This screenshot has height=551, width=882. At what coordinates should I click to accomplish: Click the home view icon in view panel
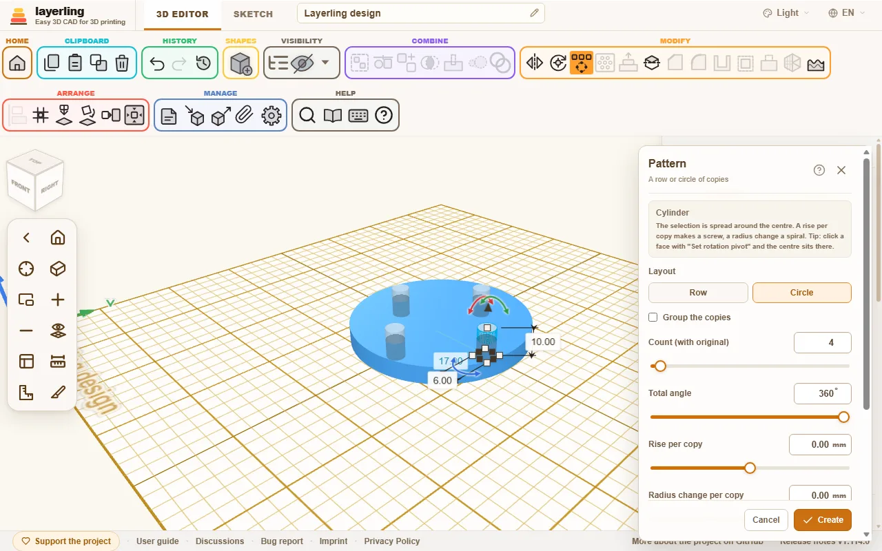click(58, 238)
